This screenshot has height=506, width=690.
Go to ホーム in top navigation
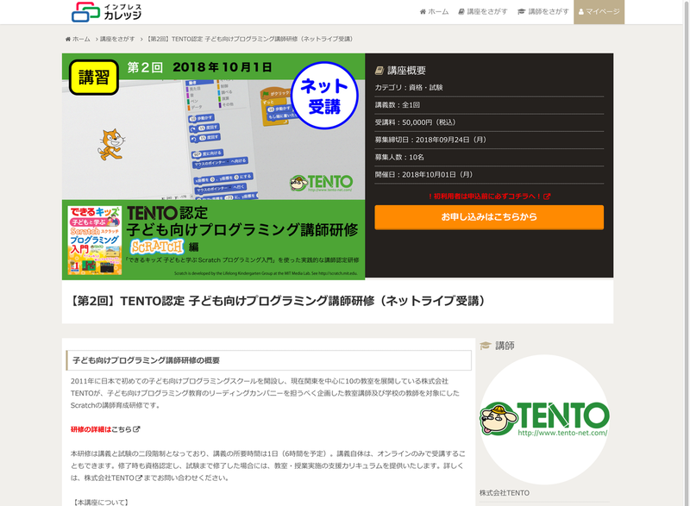point(434,12)
